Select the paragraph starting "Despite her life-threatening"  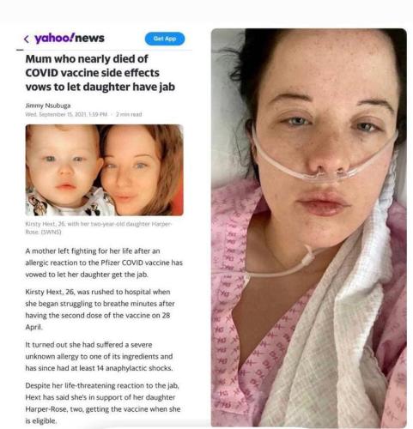pyautogui.click(x=103, y=403)
